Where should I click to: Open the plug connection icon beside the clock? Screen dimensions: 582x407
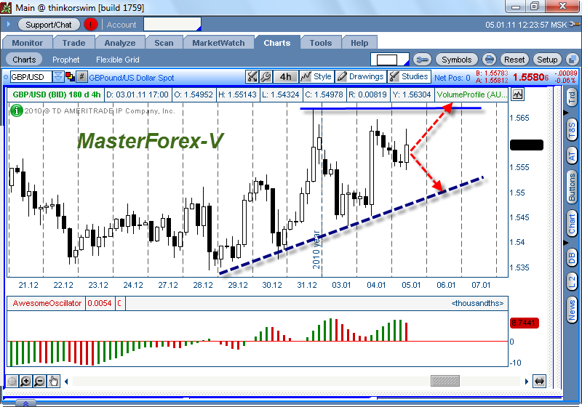coord(574,24)
